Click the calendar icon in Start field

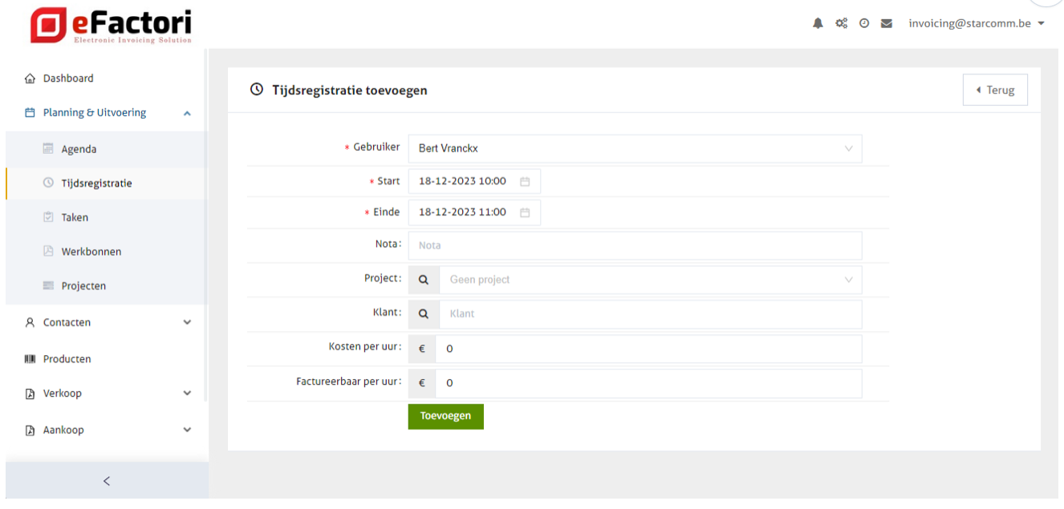[x=525, y=181]
